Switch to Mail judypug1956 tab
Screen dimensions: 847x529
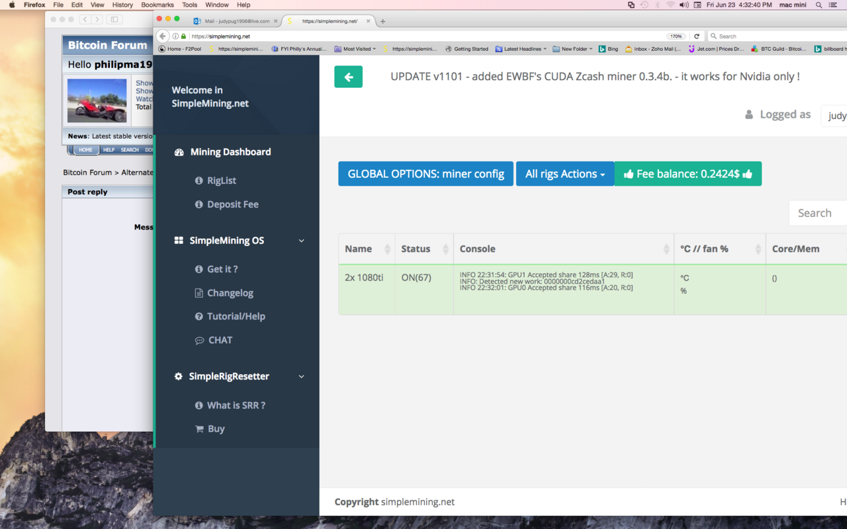tap(236, 21)
